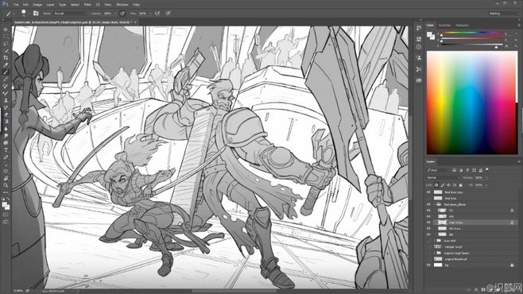Viewport: 523px width, 294px height.
Task: Open the layer Opacity dropdown arrow
Action: pyautogui.click(x=486, y=178)
